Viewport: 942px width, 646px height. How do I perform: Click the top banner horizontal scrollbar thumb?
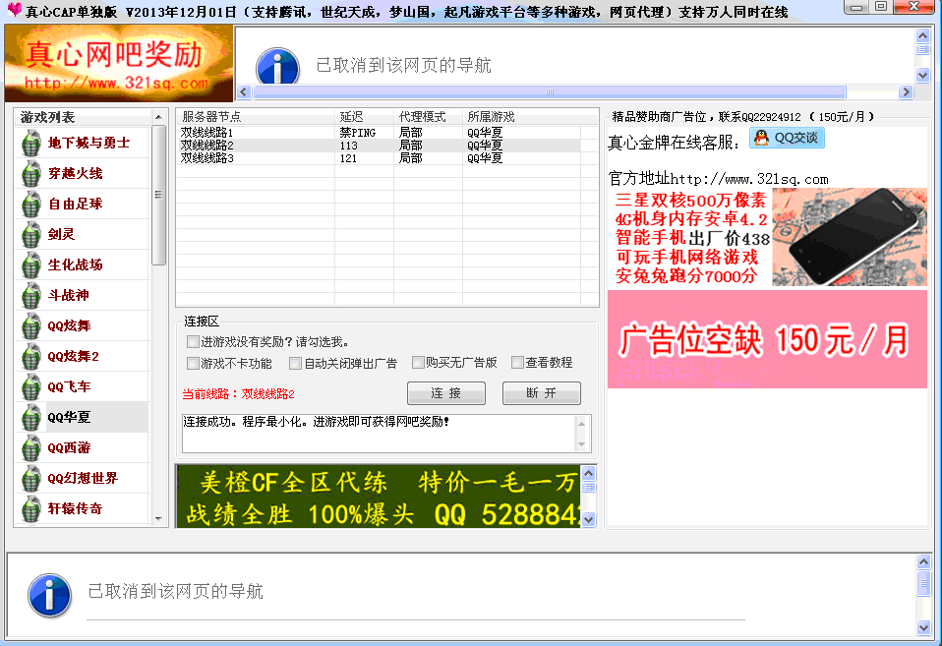coord(551,92)
